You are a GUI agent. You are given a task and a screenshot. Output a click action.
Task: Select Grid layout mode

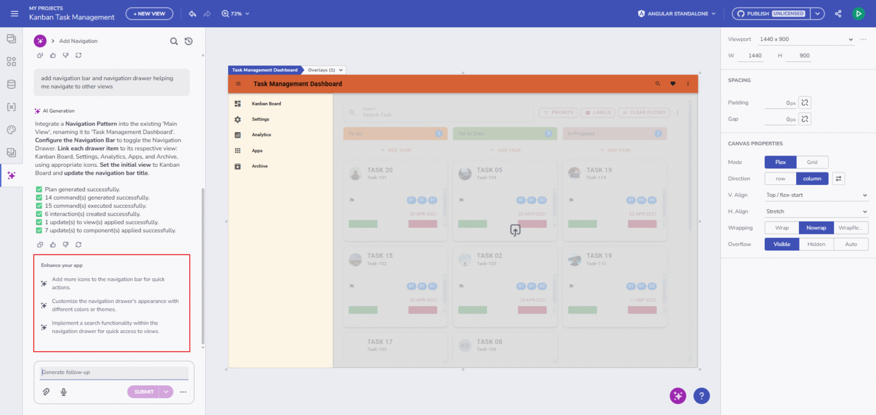click(812, 162)
